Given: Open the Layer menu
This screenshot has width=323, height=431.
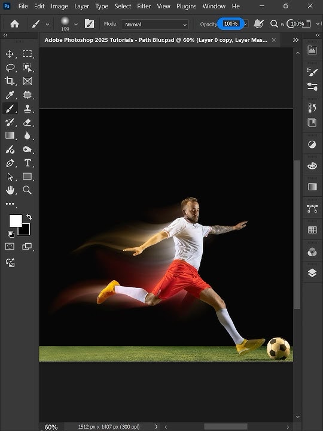Looking at the screenshot, I should tap(81, 6).
